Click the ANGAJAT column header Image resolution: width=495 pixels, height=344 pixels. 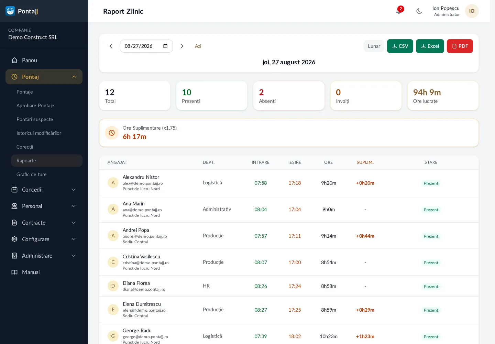click(117, 162)
